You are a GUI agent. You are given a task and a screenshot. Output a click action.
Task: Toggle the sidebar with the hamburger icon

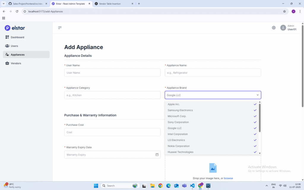click(x=60, y=28)
